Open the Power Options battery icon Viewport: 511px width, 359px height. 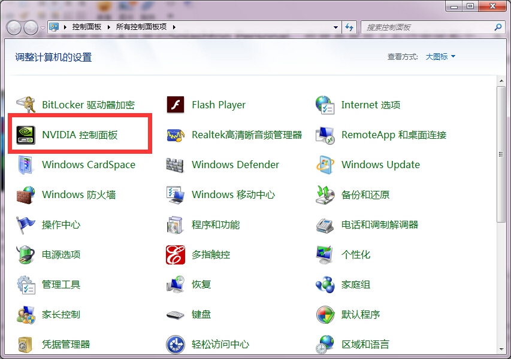pos(26,254)
